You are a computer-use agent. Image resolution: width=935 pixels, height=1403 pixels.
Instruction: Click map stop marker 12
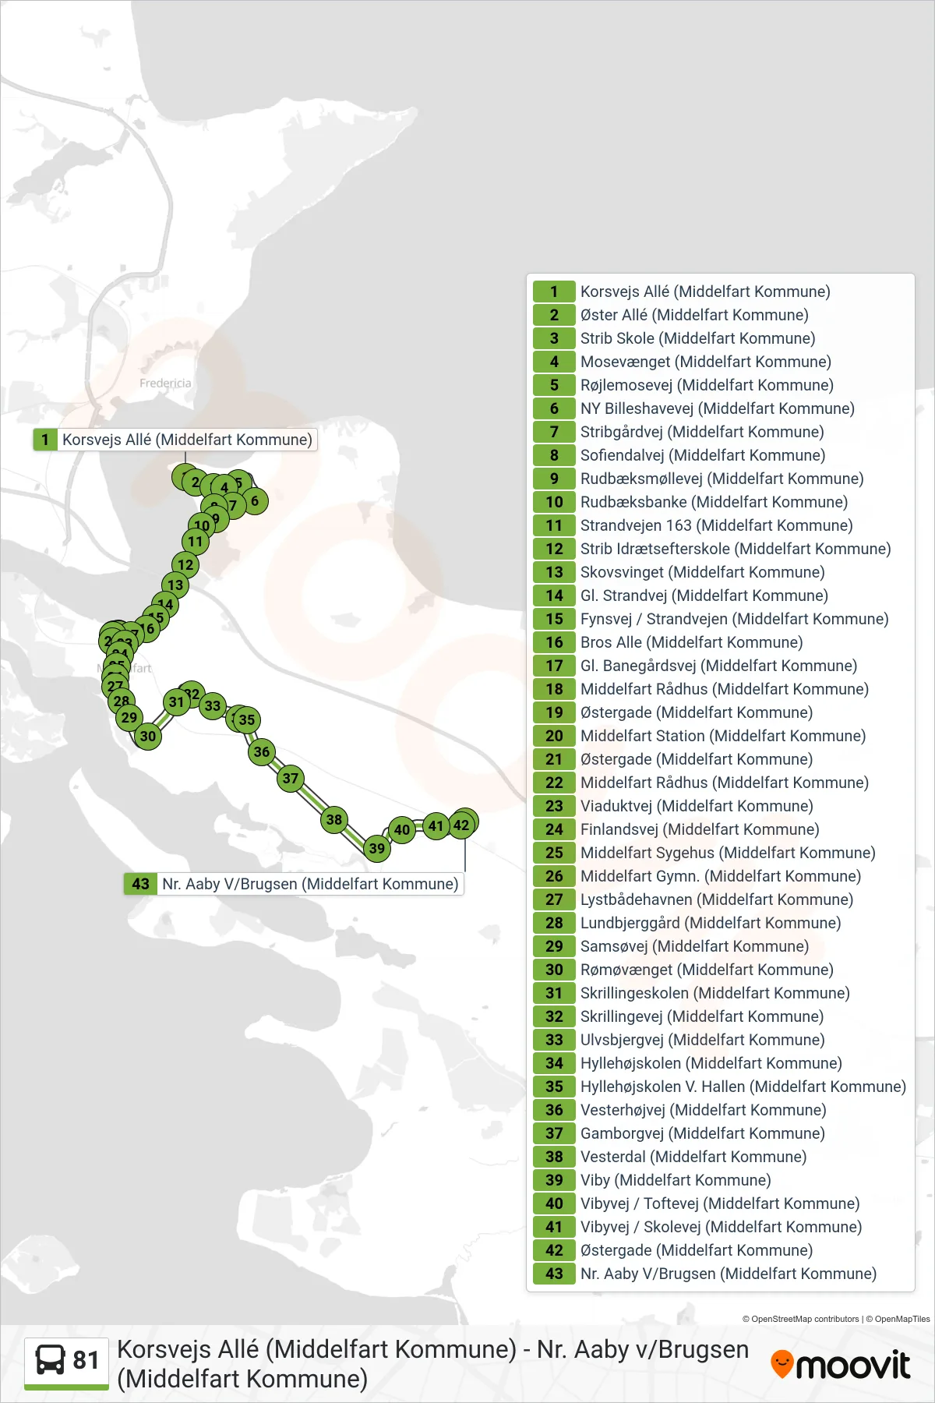pos(185,564)
